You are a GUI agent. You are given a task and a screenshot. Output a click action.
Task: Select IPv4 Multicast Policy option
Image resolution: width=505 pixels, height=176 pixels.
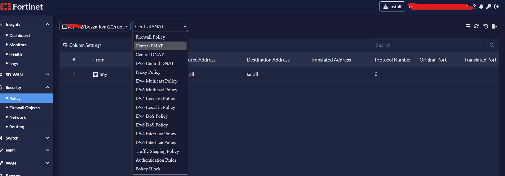pyautogui.click(x=160, y=81)
